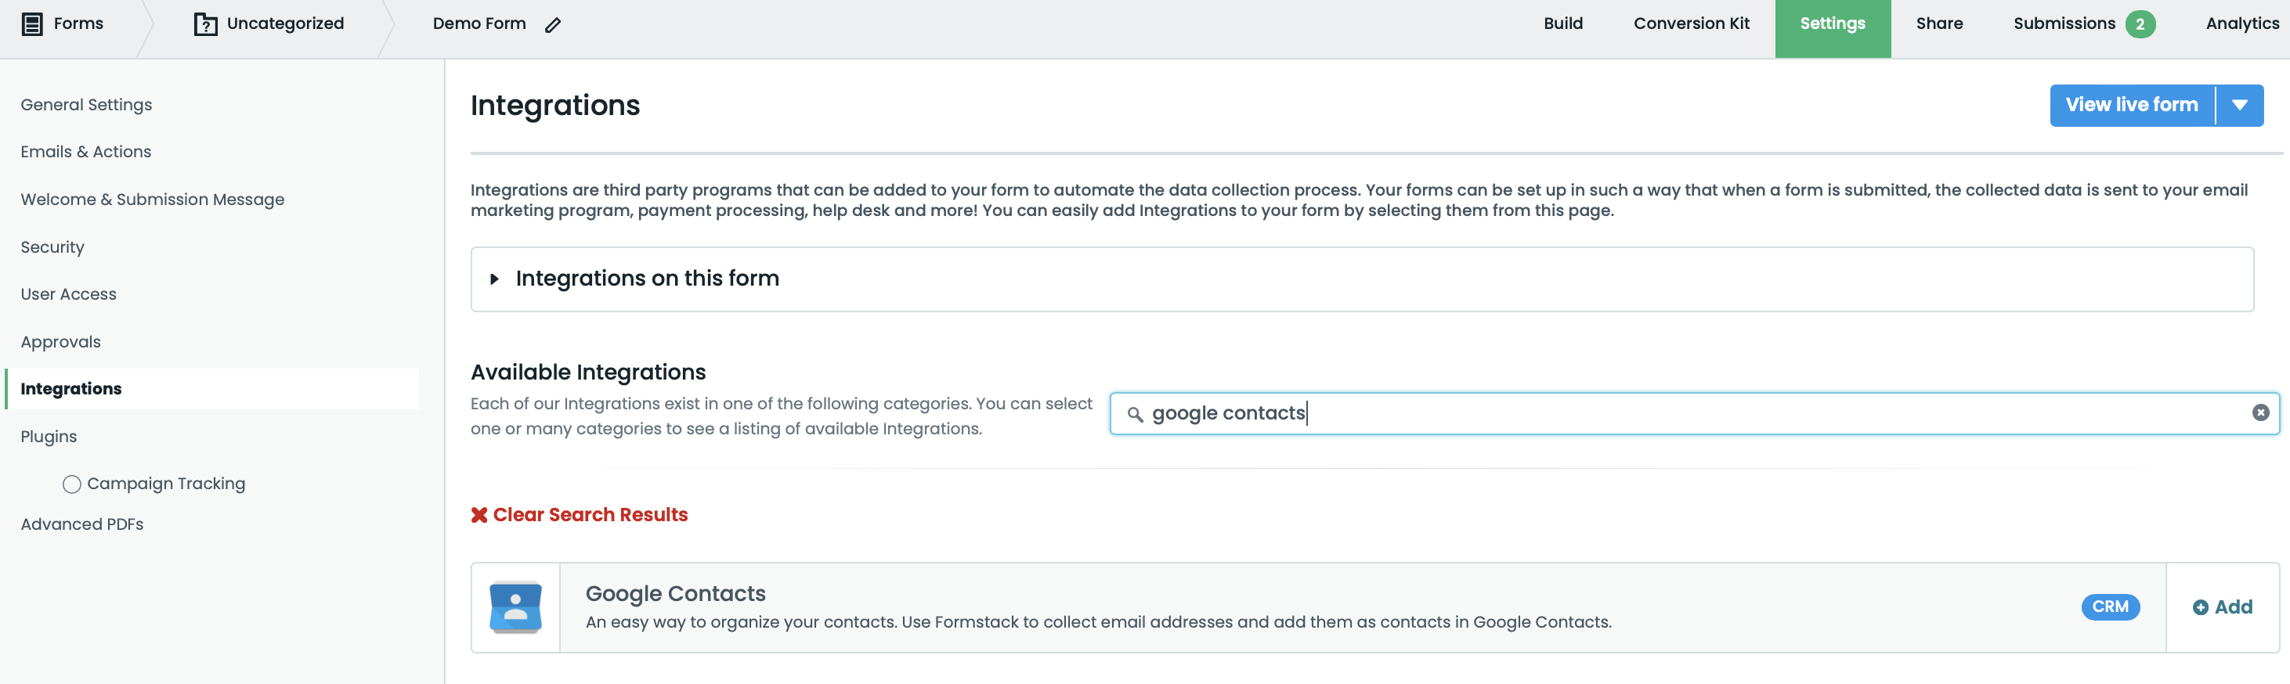Click the red X beside Clear Search Results
Viewport: 2290px width, 684px height.
[479, 515]
